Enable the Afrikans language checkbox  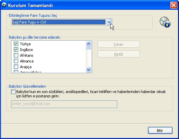point(16,55)
